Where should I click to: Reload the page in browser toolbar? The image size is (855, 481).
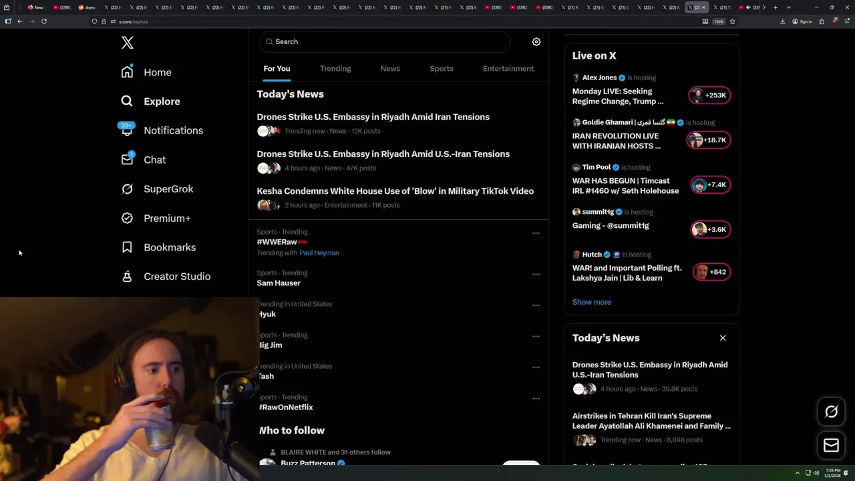click(44, 21)
